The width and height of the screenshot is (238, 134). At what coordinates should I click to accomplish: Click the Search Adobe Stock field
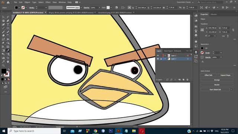click(210, 2)
